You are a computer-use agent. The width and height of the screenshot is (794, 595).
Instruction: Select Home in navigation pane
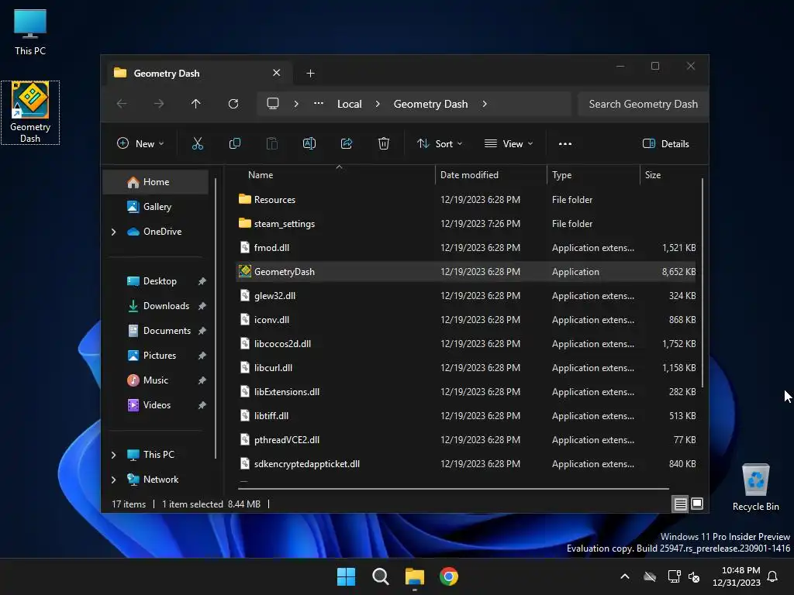pos(155,182)
